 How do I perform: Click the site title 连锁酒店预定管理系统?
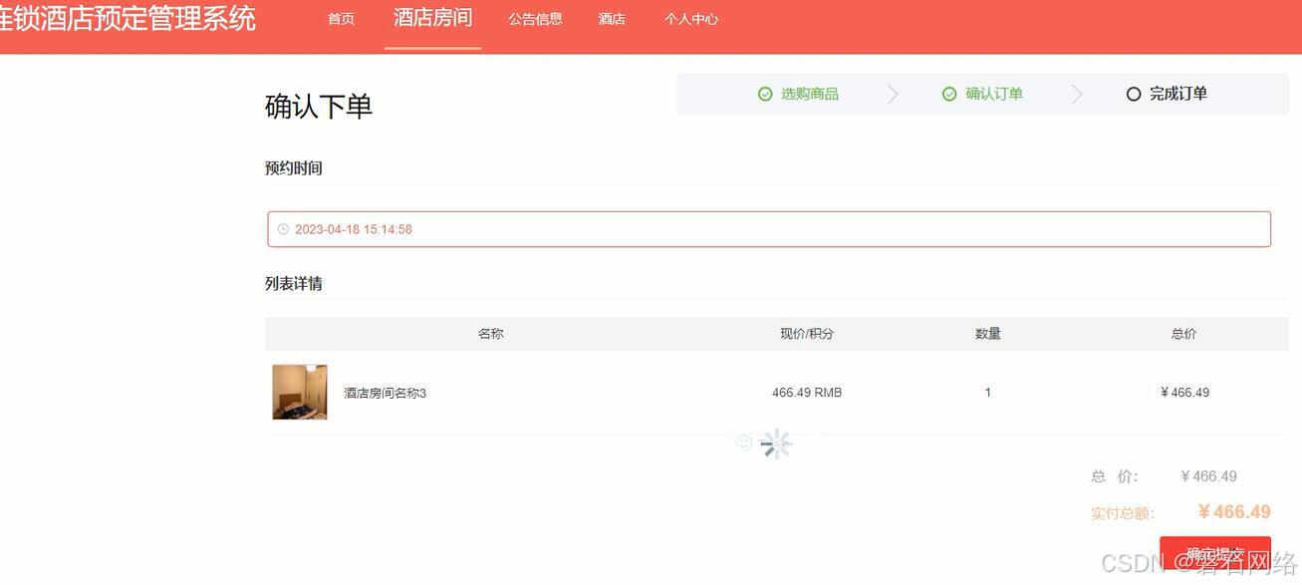[128, 17]
